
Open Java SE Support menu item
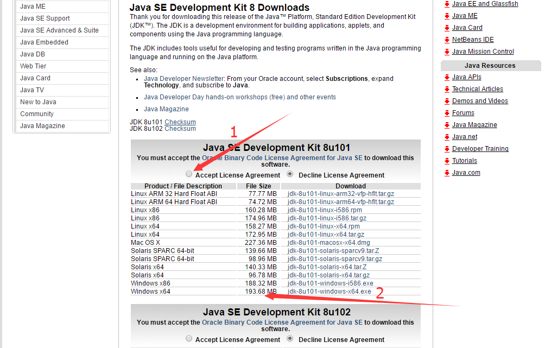pos(62,18)
